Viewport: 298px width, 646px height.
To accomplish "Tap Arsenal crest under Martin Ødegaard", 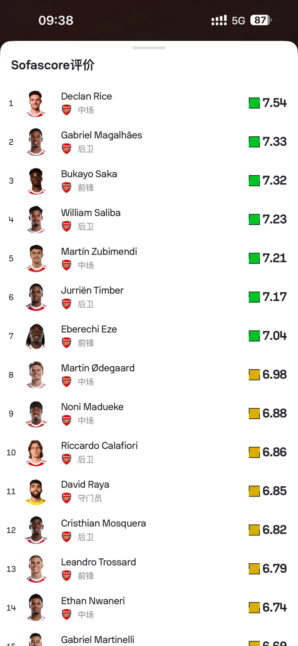I will [67, 382].
